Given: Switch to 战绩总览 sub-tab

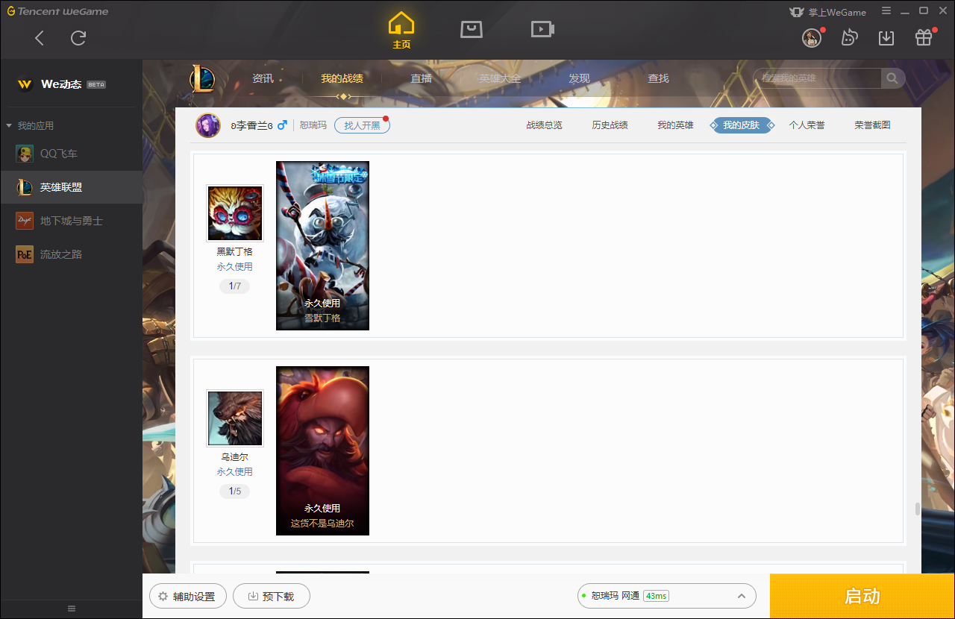Looking at the screenshot, I should 544,125.
